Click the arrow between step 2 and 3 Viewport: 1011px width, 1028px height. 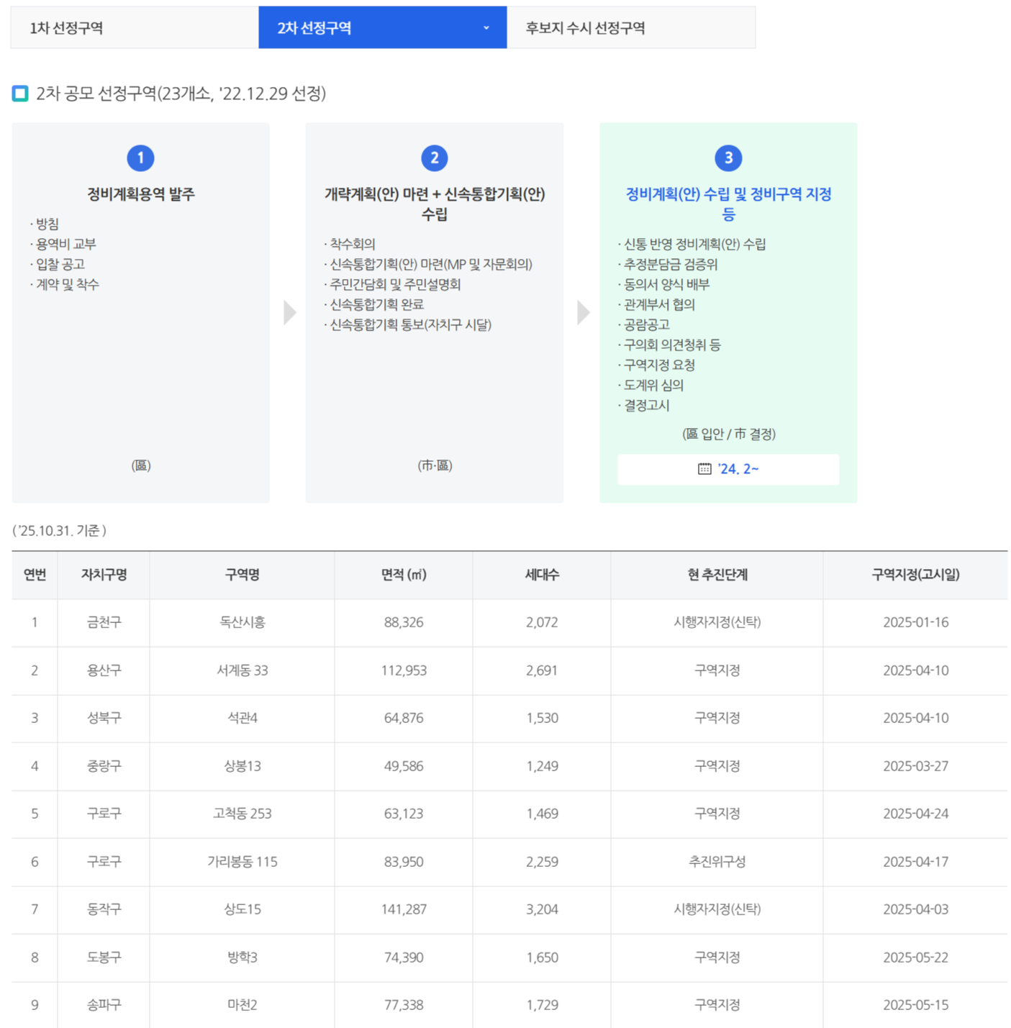584,313
